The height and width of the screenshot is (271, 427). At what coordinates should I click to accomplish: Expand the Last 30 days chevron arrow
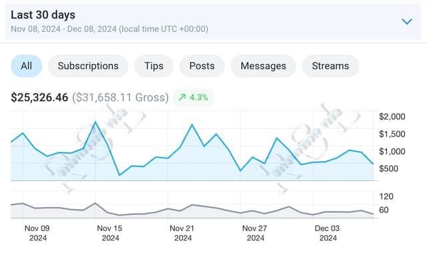coord(407,21)
